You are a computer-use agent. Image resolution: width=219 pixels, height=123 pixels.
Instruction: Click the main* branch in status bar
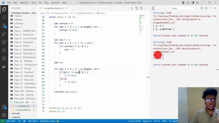pyautogui.click(x=11, y=121)
